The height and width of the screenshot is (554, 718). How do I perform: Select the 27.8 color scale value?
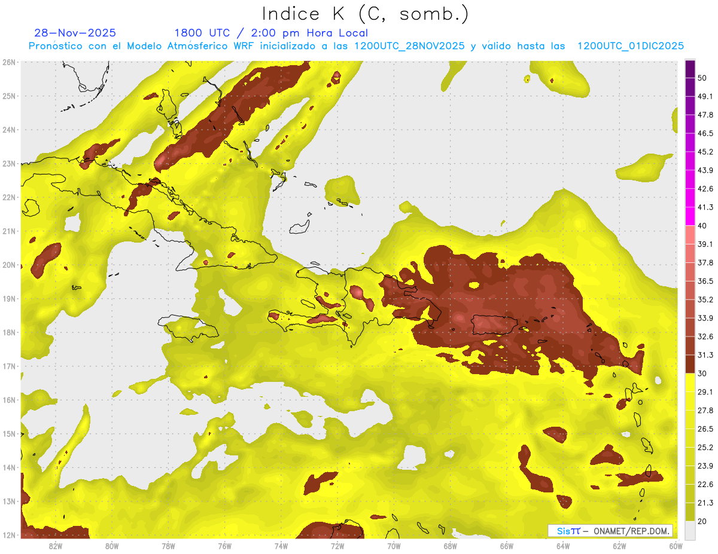tap(705, 411)
